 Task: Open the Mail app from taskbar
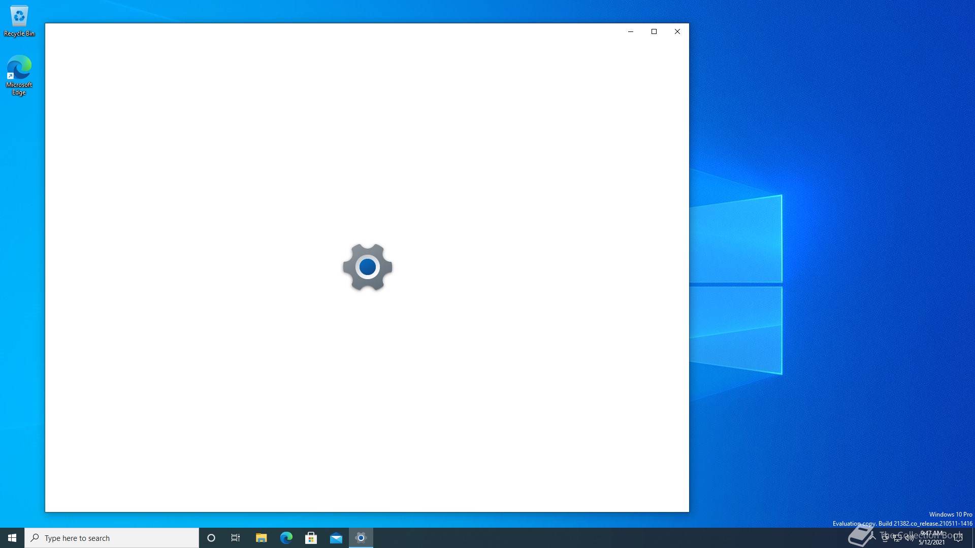336,538
